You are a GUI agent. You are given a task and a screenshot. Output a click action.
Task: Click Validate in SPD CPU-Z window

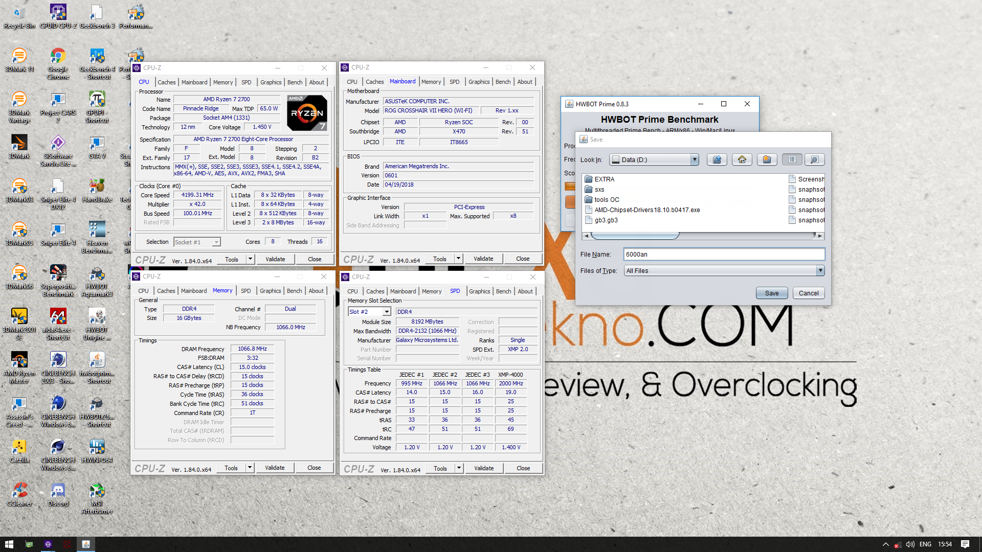point(484,468)
